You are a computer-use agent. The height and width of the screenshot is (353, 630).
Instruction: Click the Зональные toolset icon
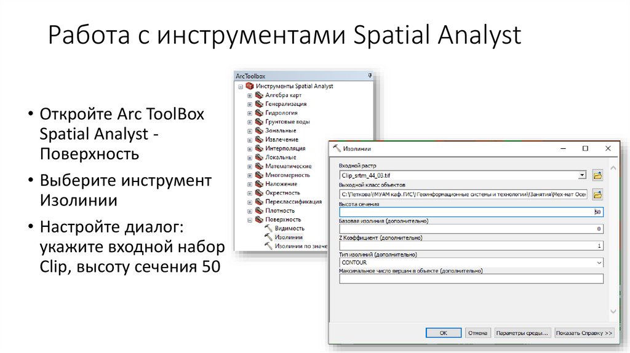[x=259, y=130]
